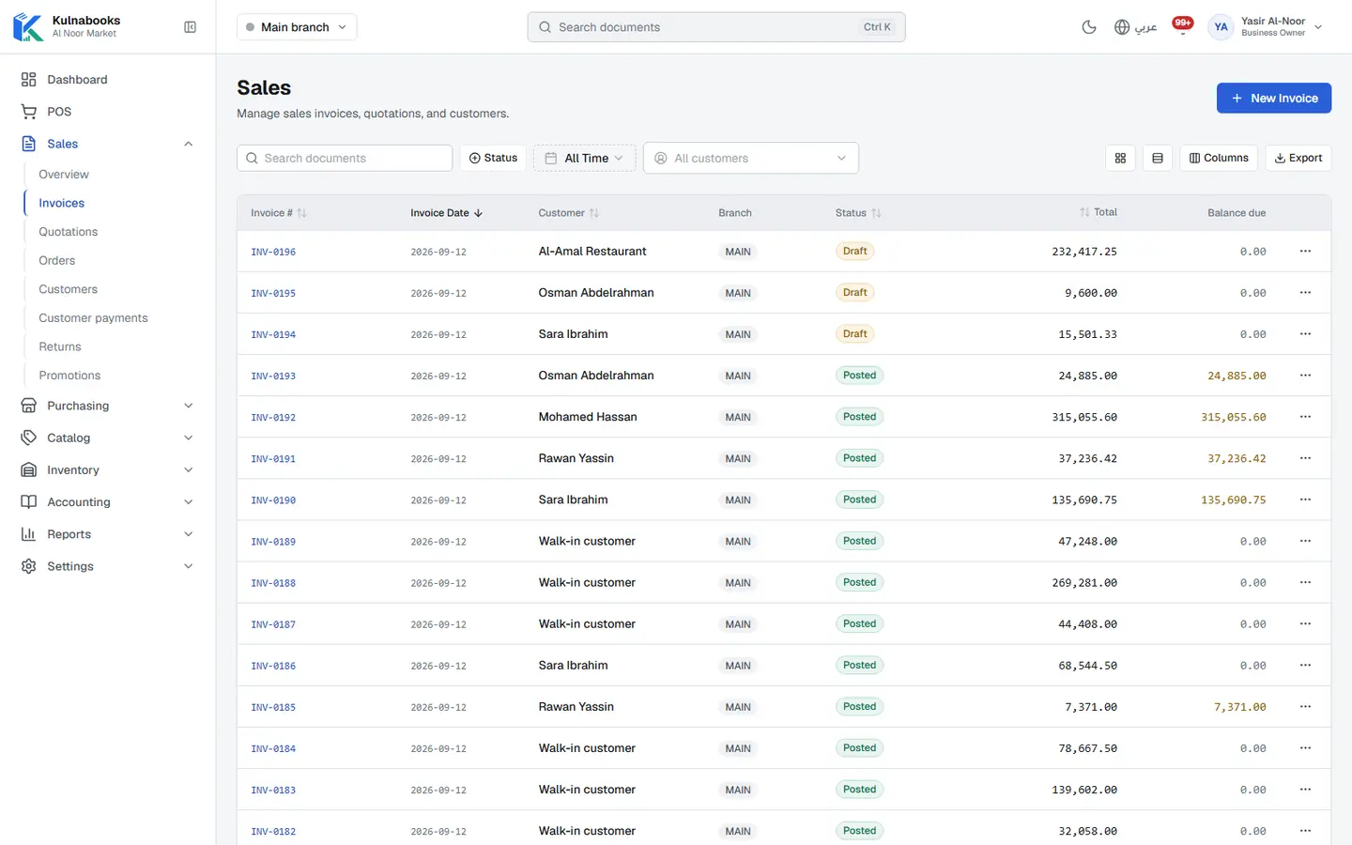Open notifications with 99+ badge
Screen dimensions: 1352x845
[x=1183, y=26]
